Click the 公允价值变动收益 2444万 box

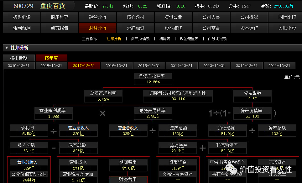tap(29, 177)
